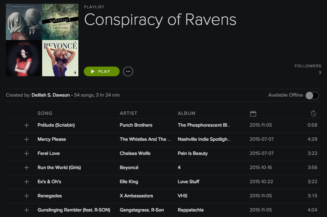Add Run the World (Girls) plus icon
Screen dimensions: 327x217
[x=27, y=168]
